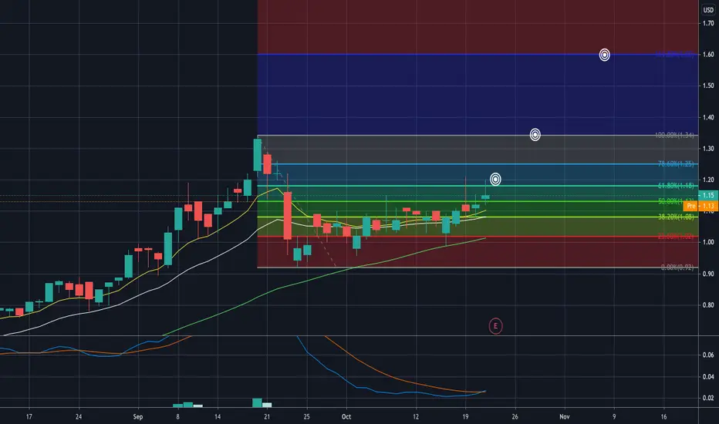
Task: Click the 1.40 price axis label
Action: point(708,117)
